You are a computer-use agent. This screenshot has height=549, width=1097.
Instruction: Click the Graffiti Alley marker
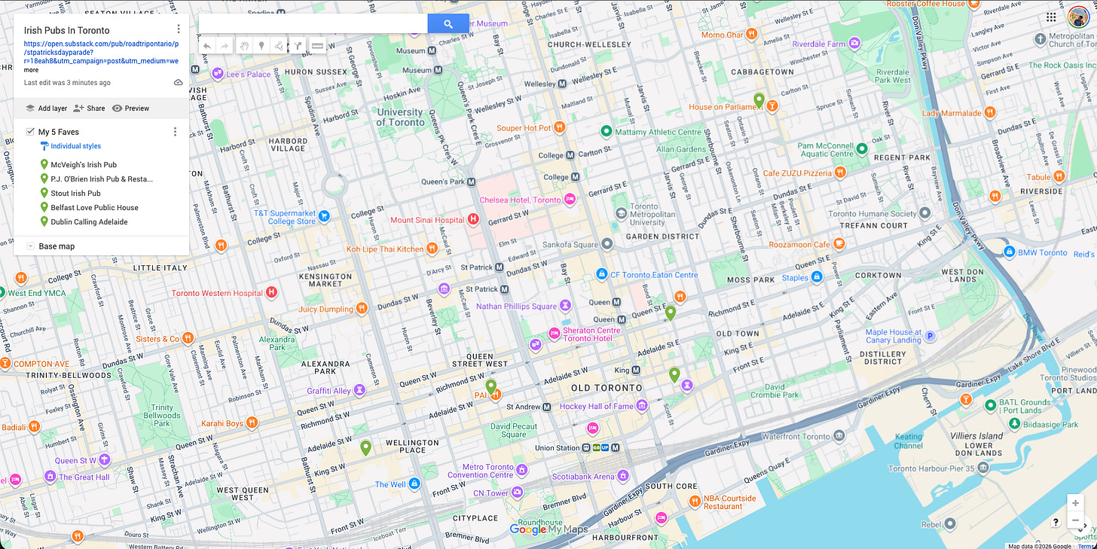[x=360, y=390]
